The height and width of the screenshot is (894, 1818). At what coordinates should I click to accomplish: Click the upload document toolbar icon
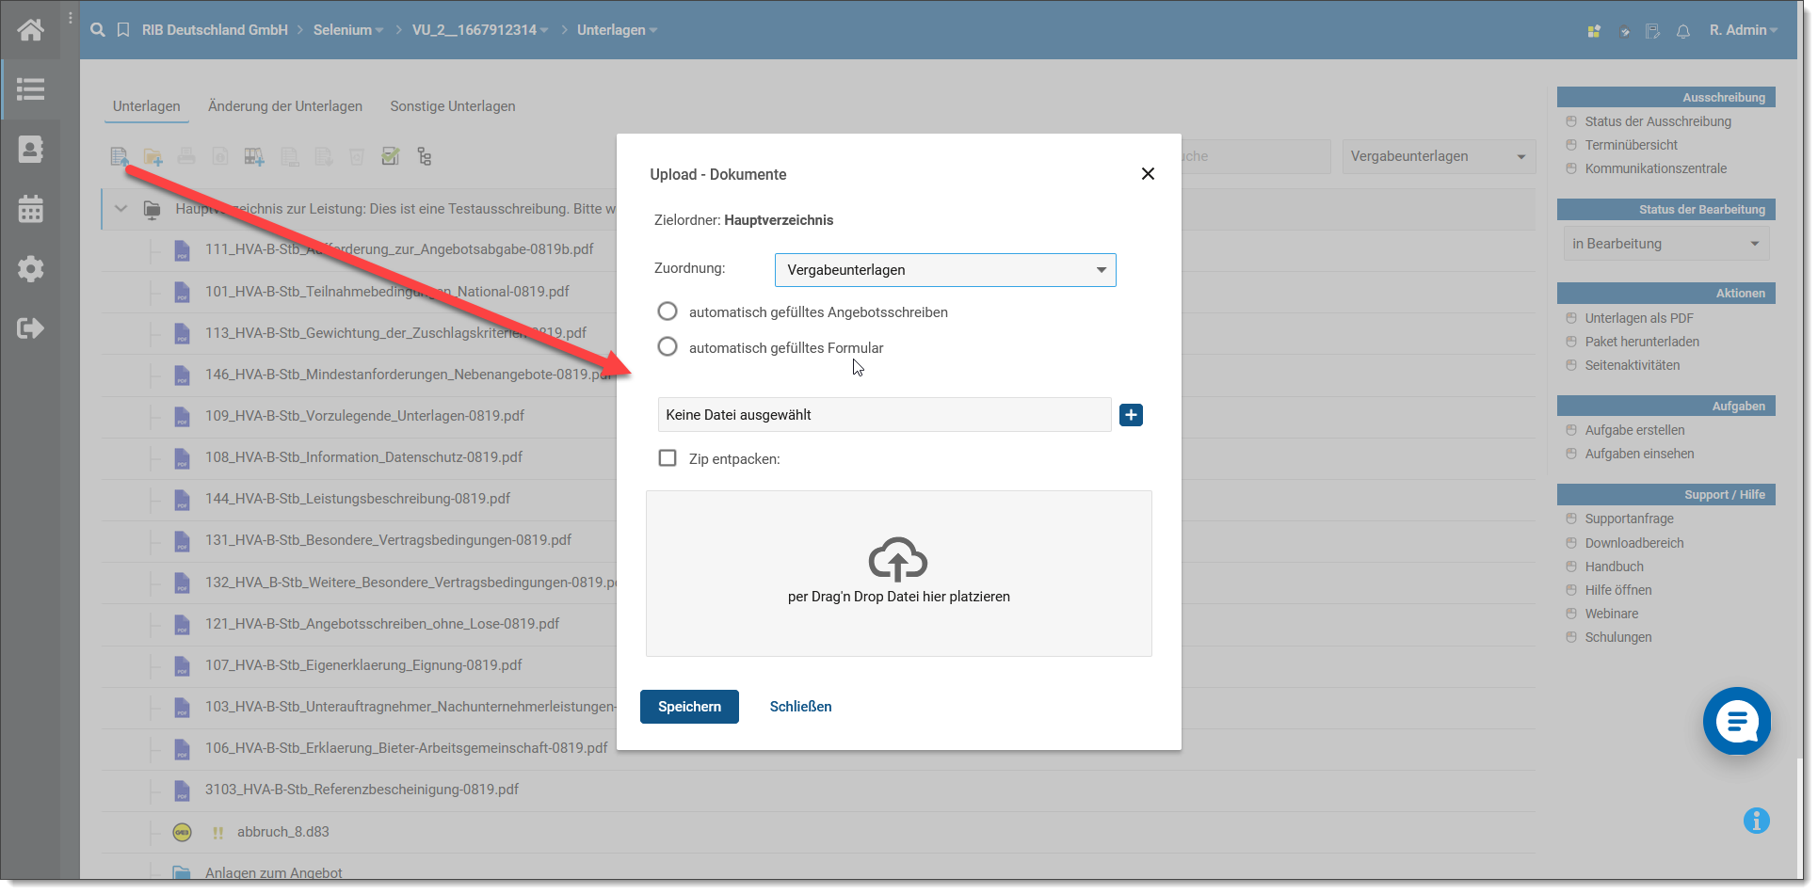[x=120, y=157]
